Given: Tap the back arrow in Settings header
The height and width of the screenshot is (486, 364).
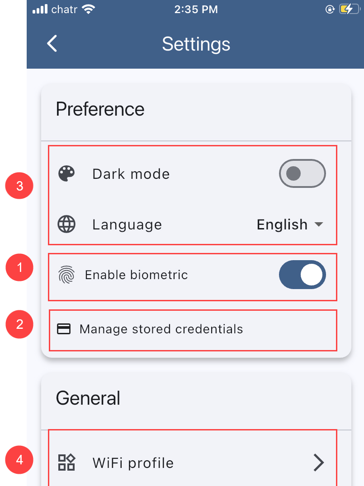Looking at the screenshot, I should [52, 44].
